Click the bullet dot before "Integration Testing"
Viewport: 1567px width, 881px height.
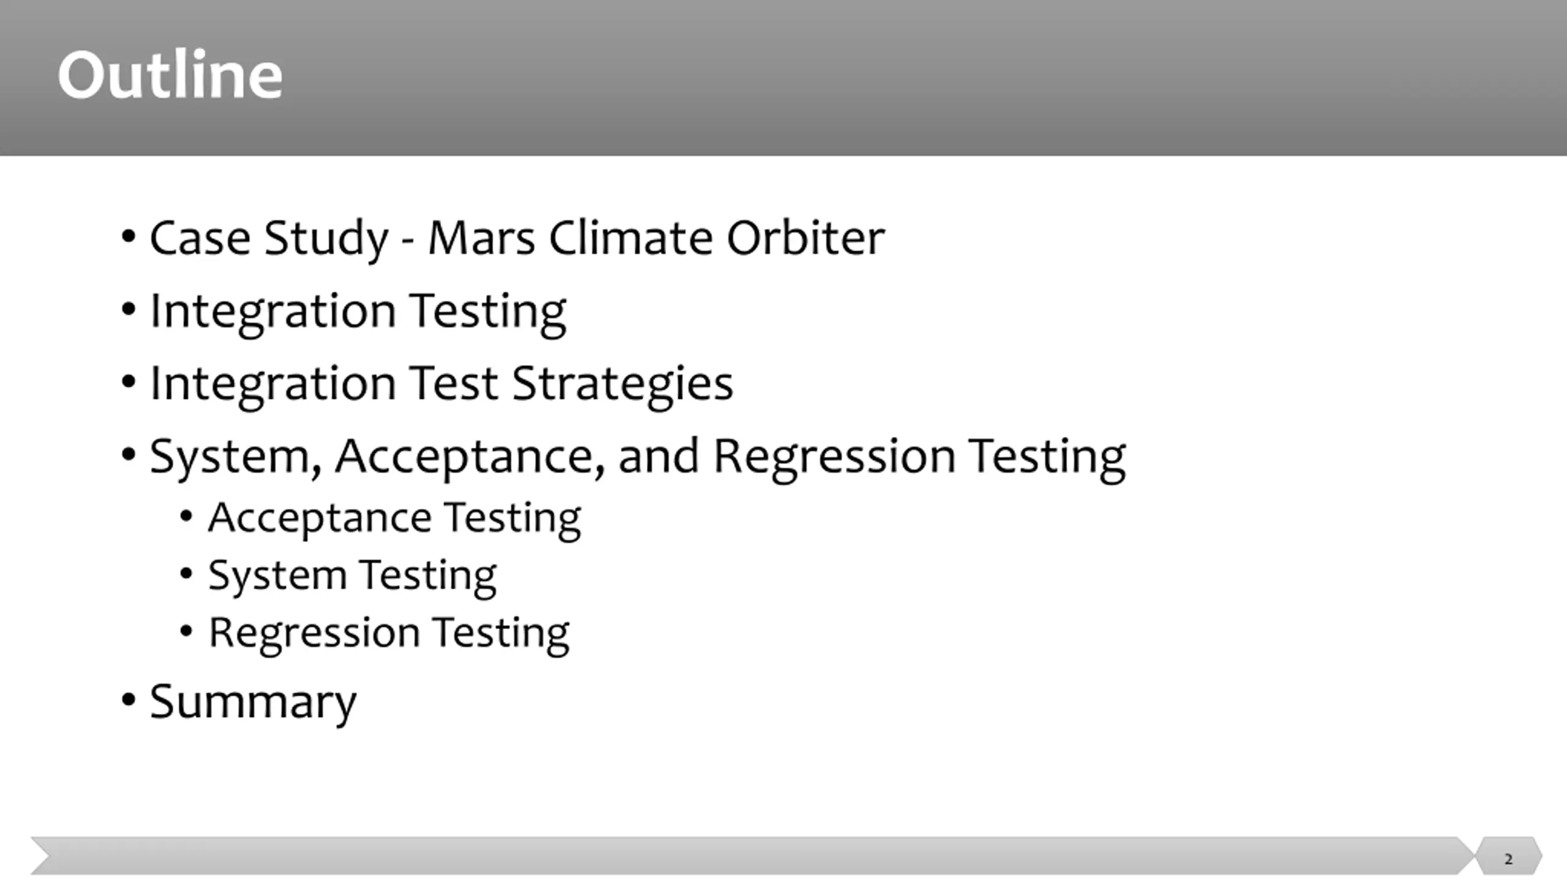tap(128, 310)
